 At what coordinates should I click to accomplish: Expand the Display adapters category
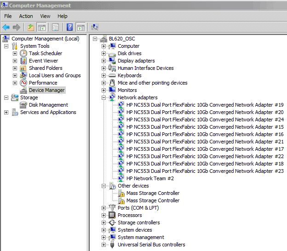click(103, 61)
